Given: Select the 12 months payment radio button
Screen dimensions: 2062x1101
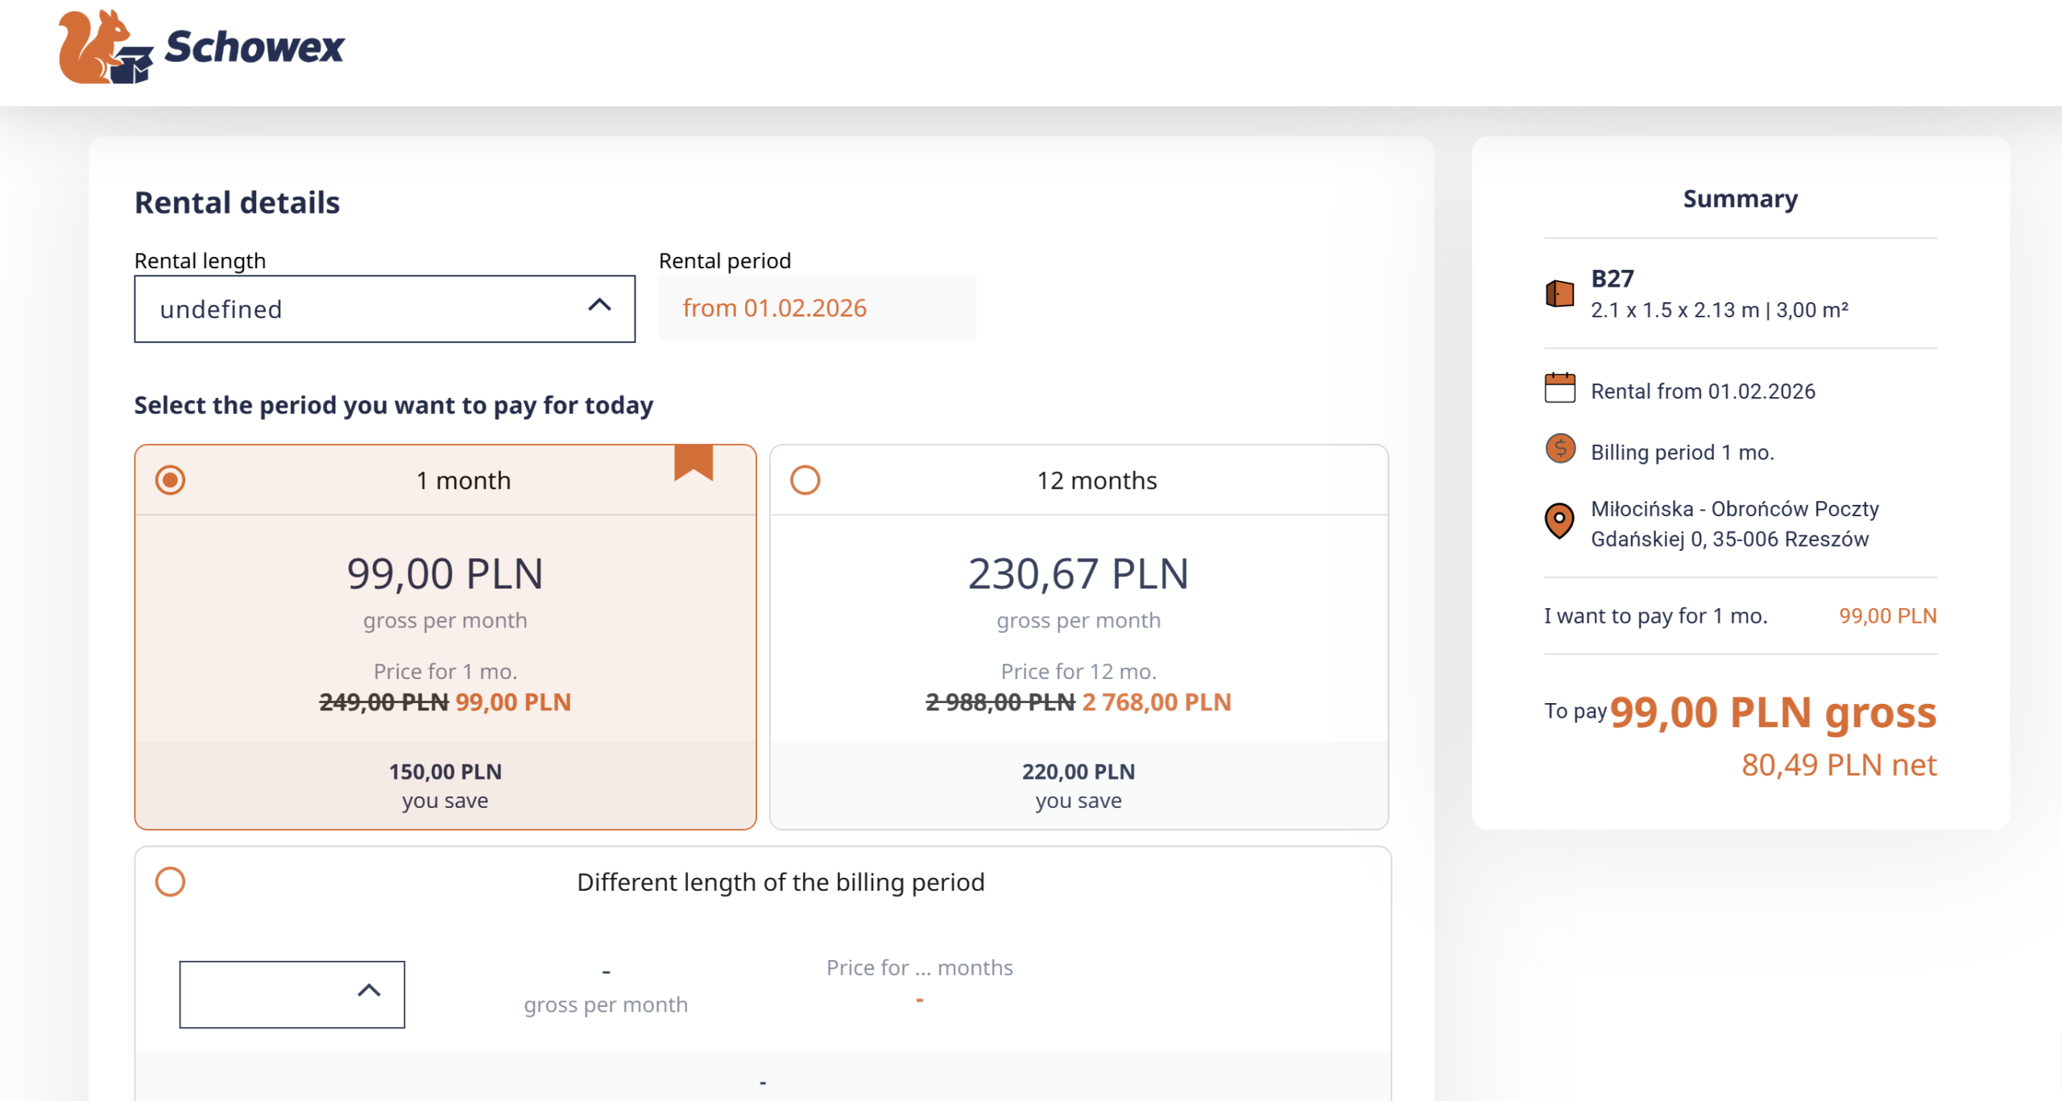Looking at the screenshot, I should coord(805,480).
